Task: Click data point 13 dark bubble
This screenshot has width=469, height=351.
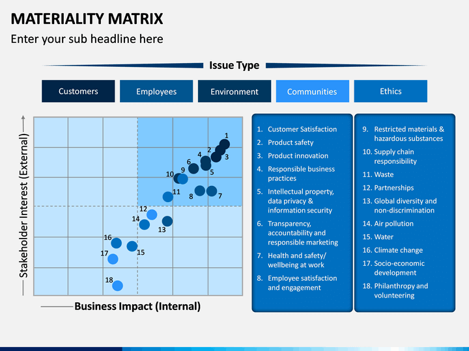Action: tap(167, 221)
